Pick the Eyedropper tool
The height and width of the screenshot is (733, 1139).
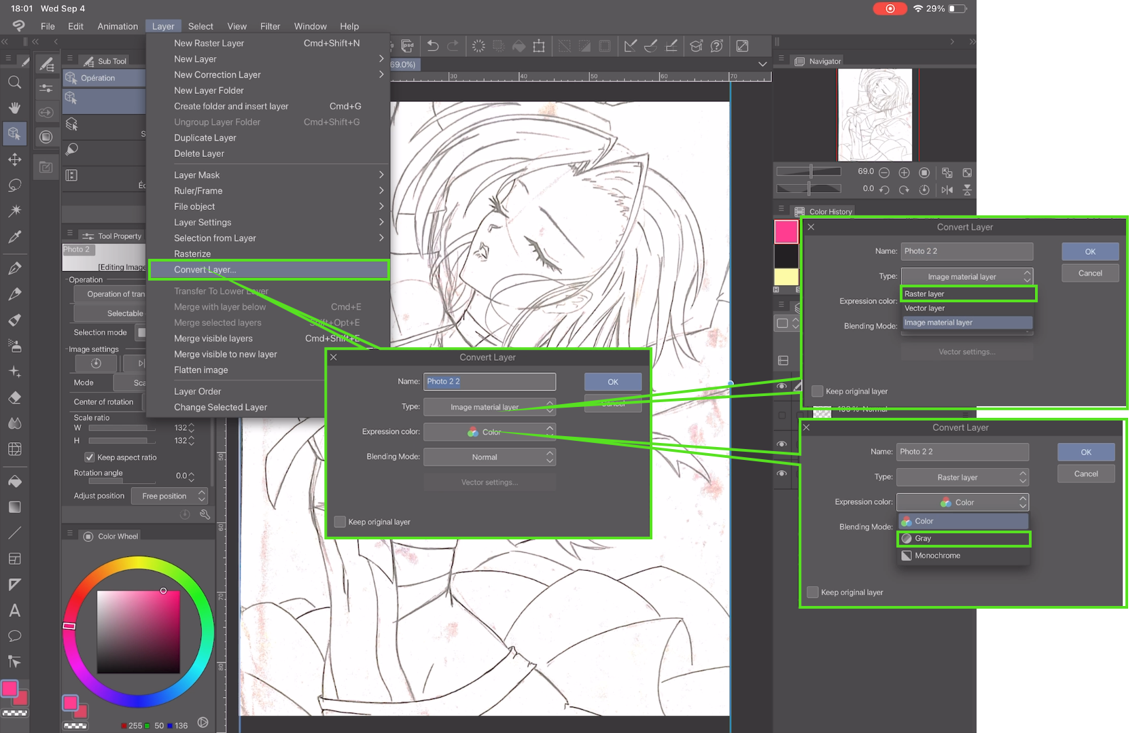14,237
